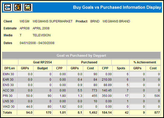Screen dimensions: 164x118
Task: Click the back arrow icon
Action: (7, 7)
